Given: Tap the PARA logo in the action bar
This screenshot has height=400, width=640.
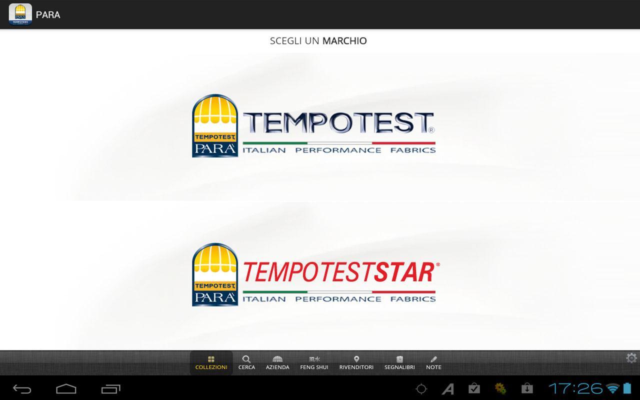Looking at the screenshot, I should 20,14.
